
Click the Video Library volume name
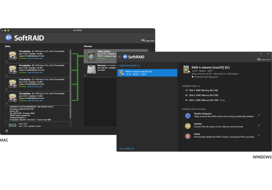pos(104,51)
